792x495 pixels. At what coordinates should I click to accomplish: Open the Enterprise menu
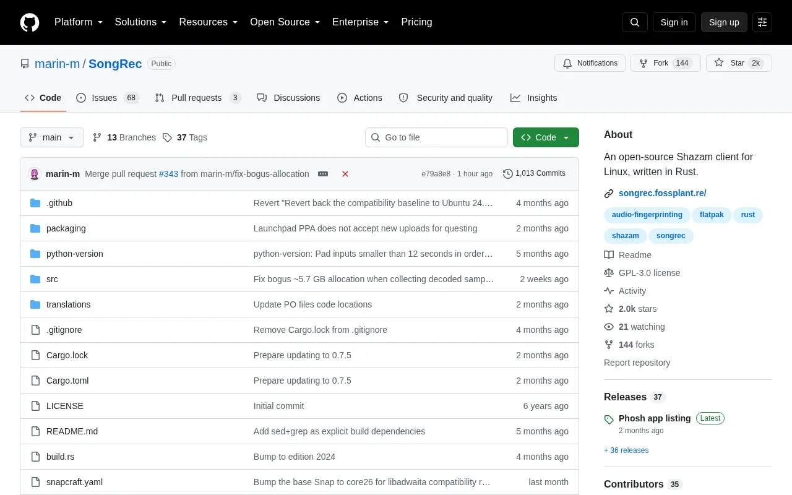360,22
